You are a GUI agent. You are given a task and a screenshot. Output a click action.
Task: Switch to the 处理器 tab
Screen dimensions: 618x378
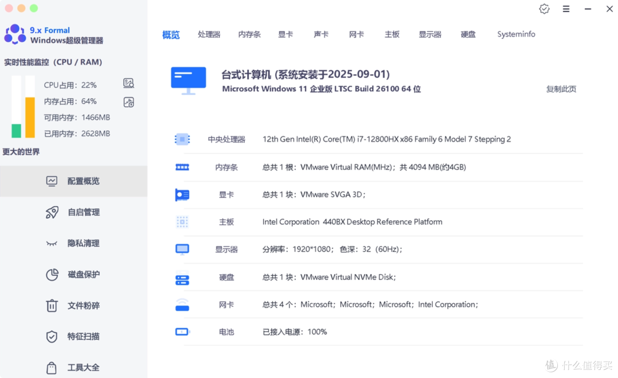coord(209,34)
